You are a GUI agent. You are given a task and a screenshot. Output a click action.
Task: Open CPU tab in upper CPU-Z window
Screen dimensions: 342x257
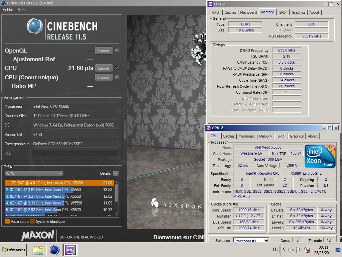pyautogui.click(x=215, y=12)
